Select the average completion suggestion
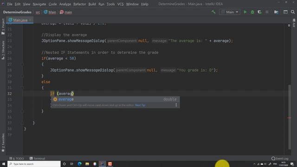 [x=115, y=99]
